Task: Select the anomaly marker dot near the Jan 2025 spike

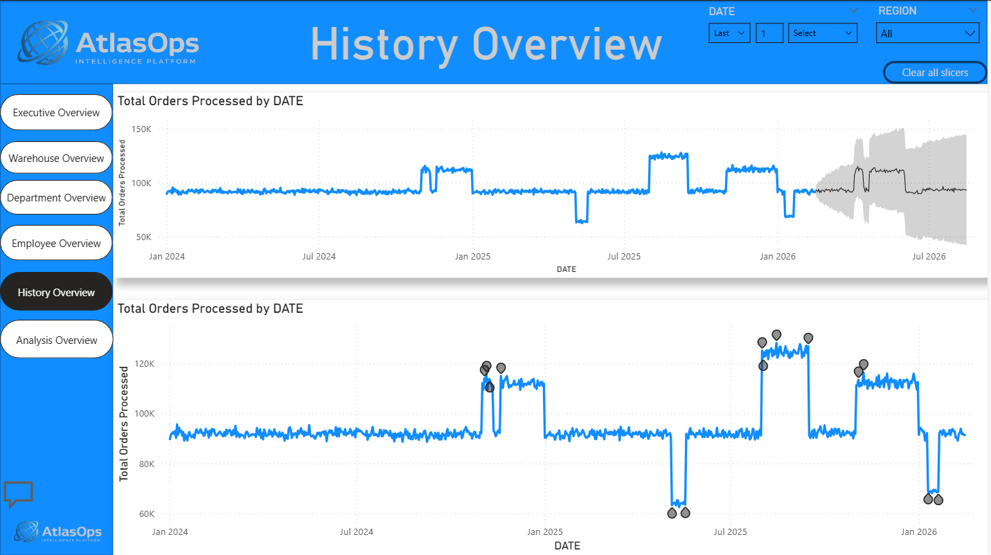Action: (x=487, y=368)
